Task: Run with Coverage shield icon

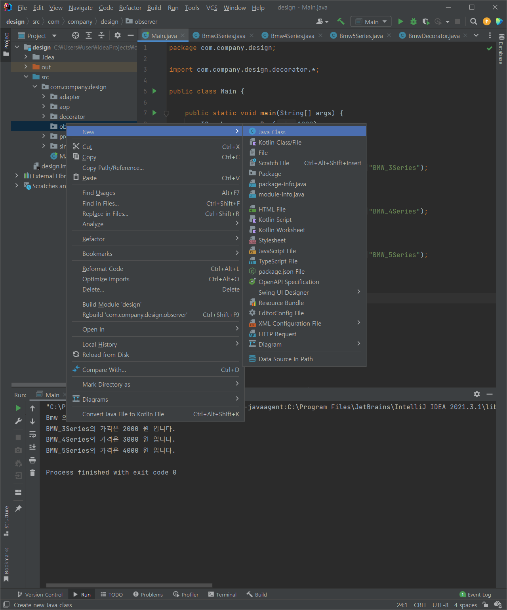Action: click(x=426, y=21)
